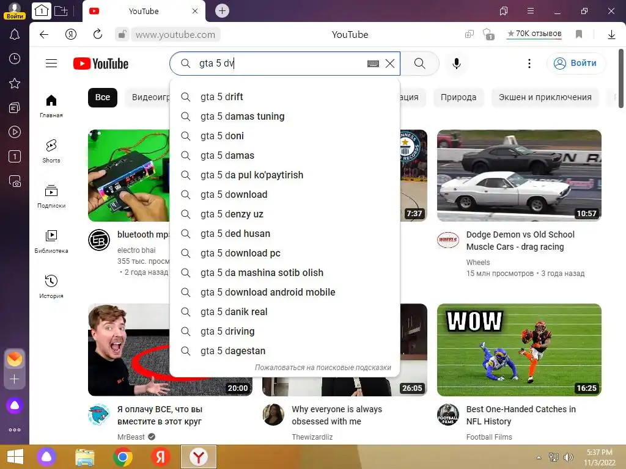Open the on-screen keyboard icon in search box
Image resolution: width=626 pixels, height=469 pixels.
(x=373, y=64)
